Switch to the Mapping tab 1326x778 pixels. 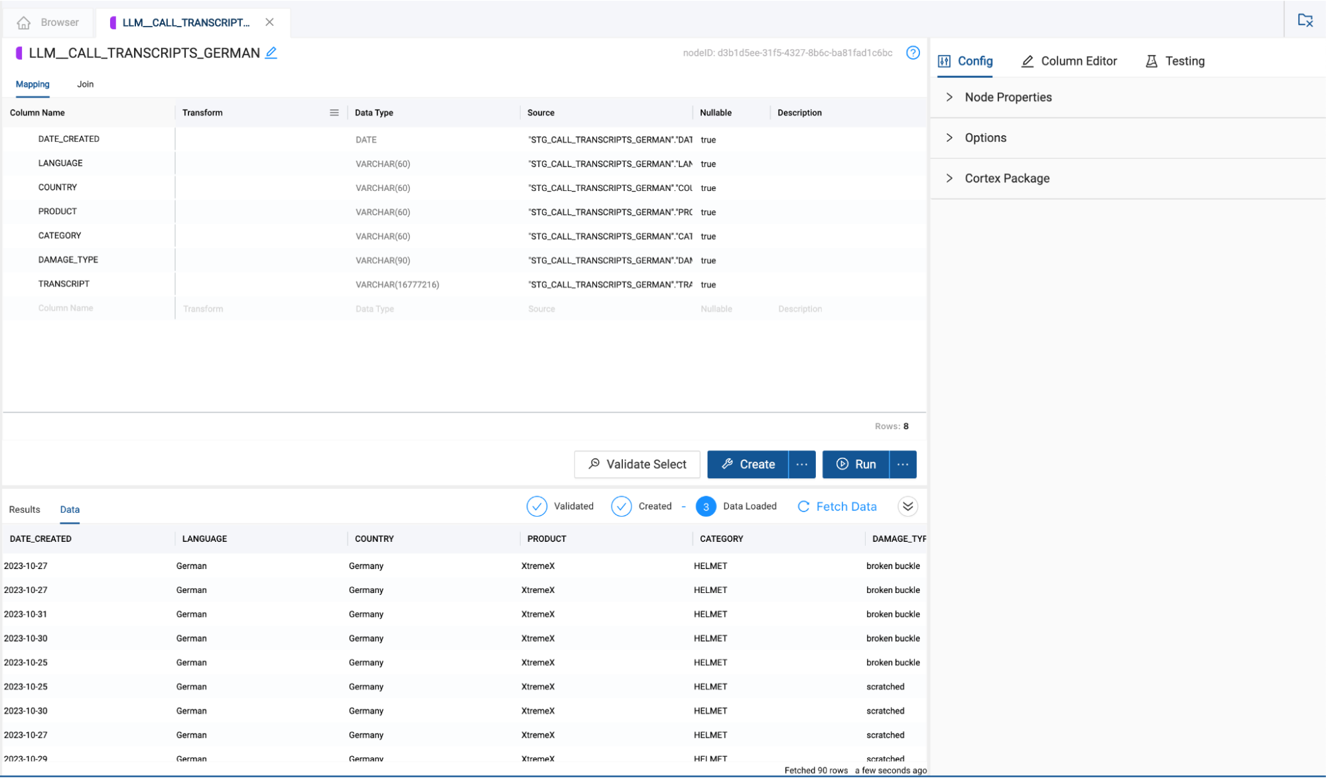pos(33,84)
